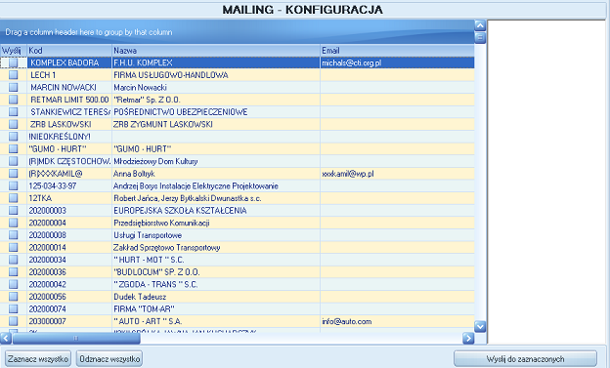Select the "BUDLOCUM" SP. Z O.O. cell
Viewport: 610px width, 368px height.
coord(216,272)
